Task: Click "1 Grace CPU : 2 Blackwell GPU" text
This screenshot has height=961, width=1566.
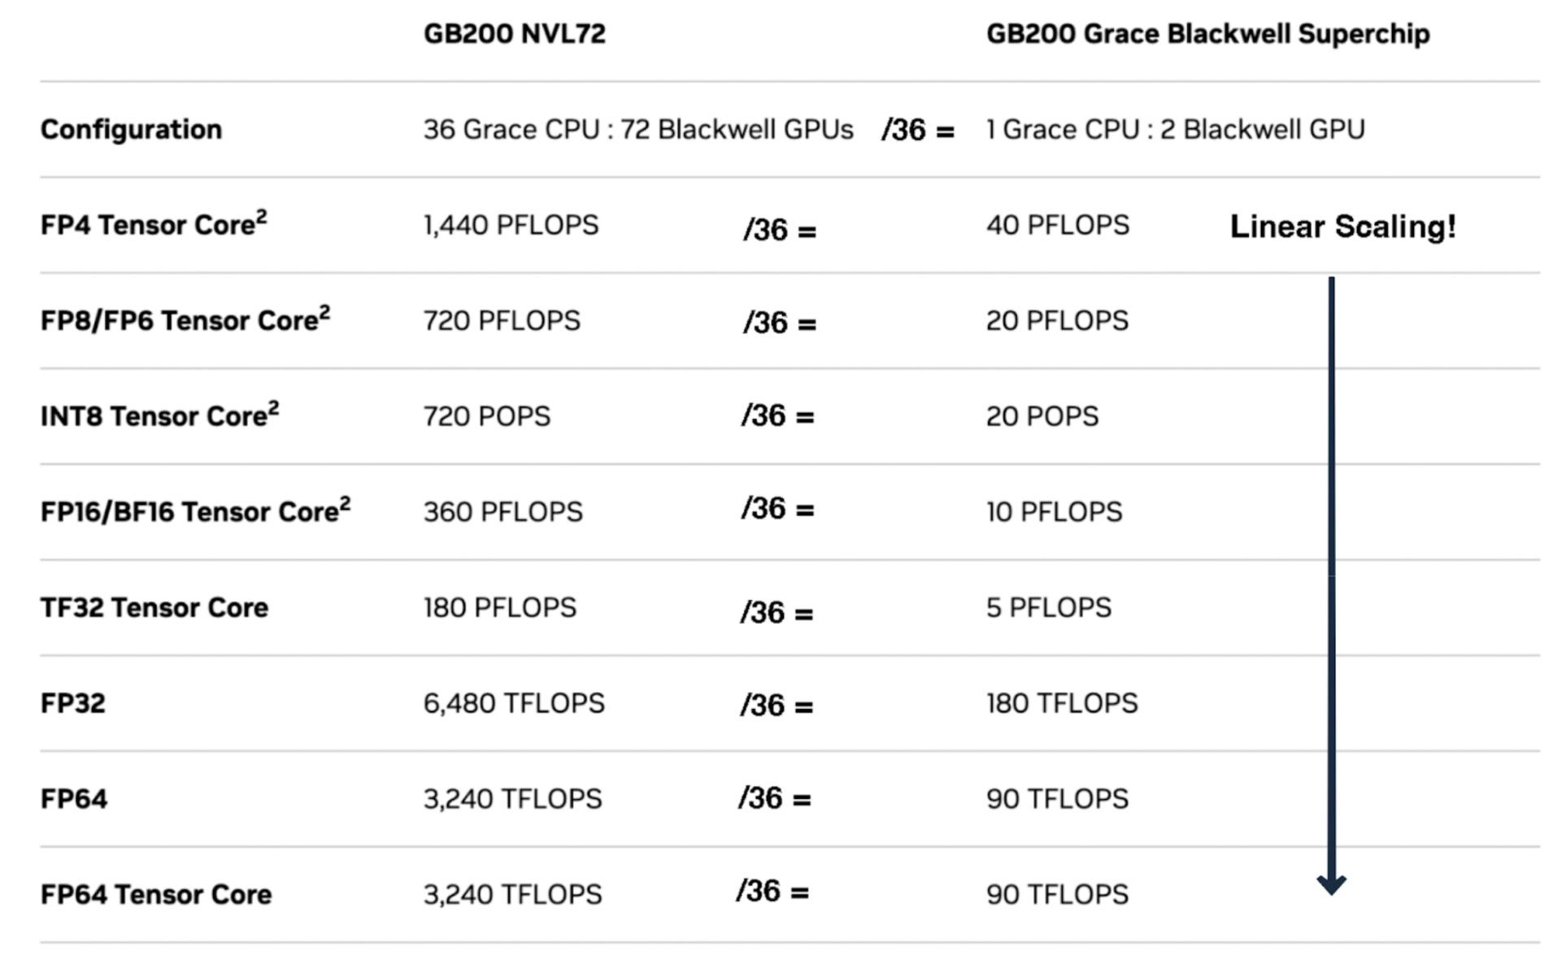Action: pos(1175,129)
